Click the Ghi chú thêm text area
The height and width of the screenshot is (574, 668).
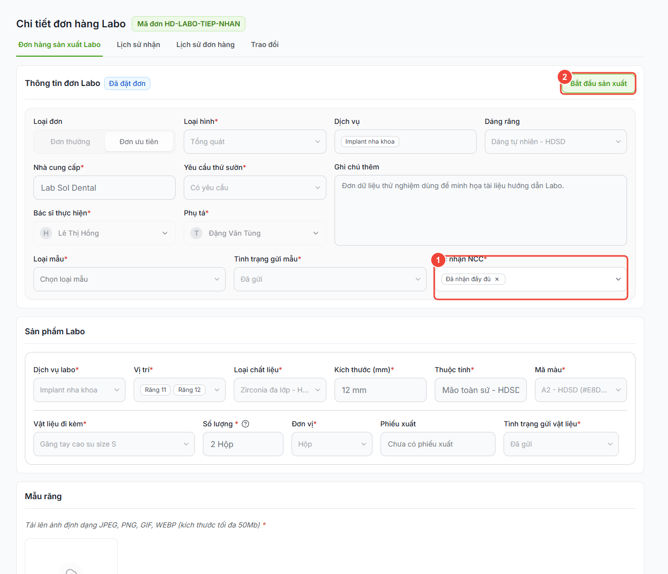[x=481, y=210]
